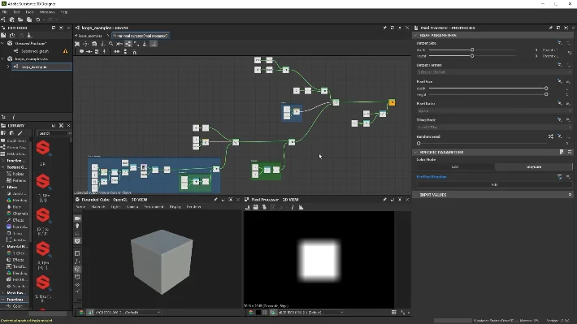Click the library search field
The height and width of the screenshot is (324, 577).
pyautogui.click(x=53, y=133)
